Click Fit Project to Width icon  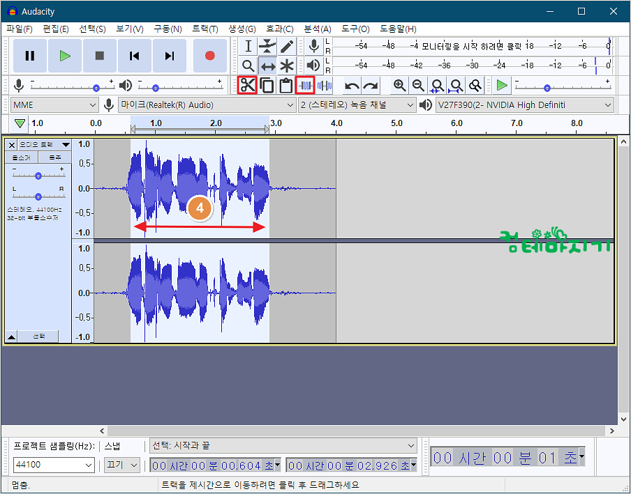pyautogui.click(x=456, y=85)
